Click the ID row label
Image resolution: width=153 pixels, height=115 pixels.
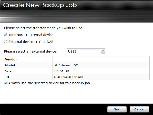click(x=7, y=77)
